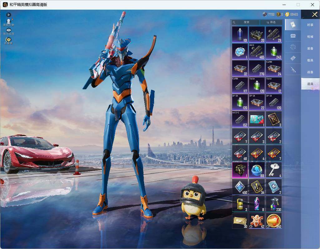Choose the green paint can item (243)
Viewport: 320px width, 249px height.
274,51
